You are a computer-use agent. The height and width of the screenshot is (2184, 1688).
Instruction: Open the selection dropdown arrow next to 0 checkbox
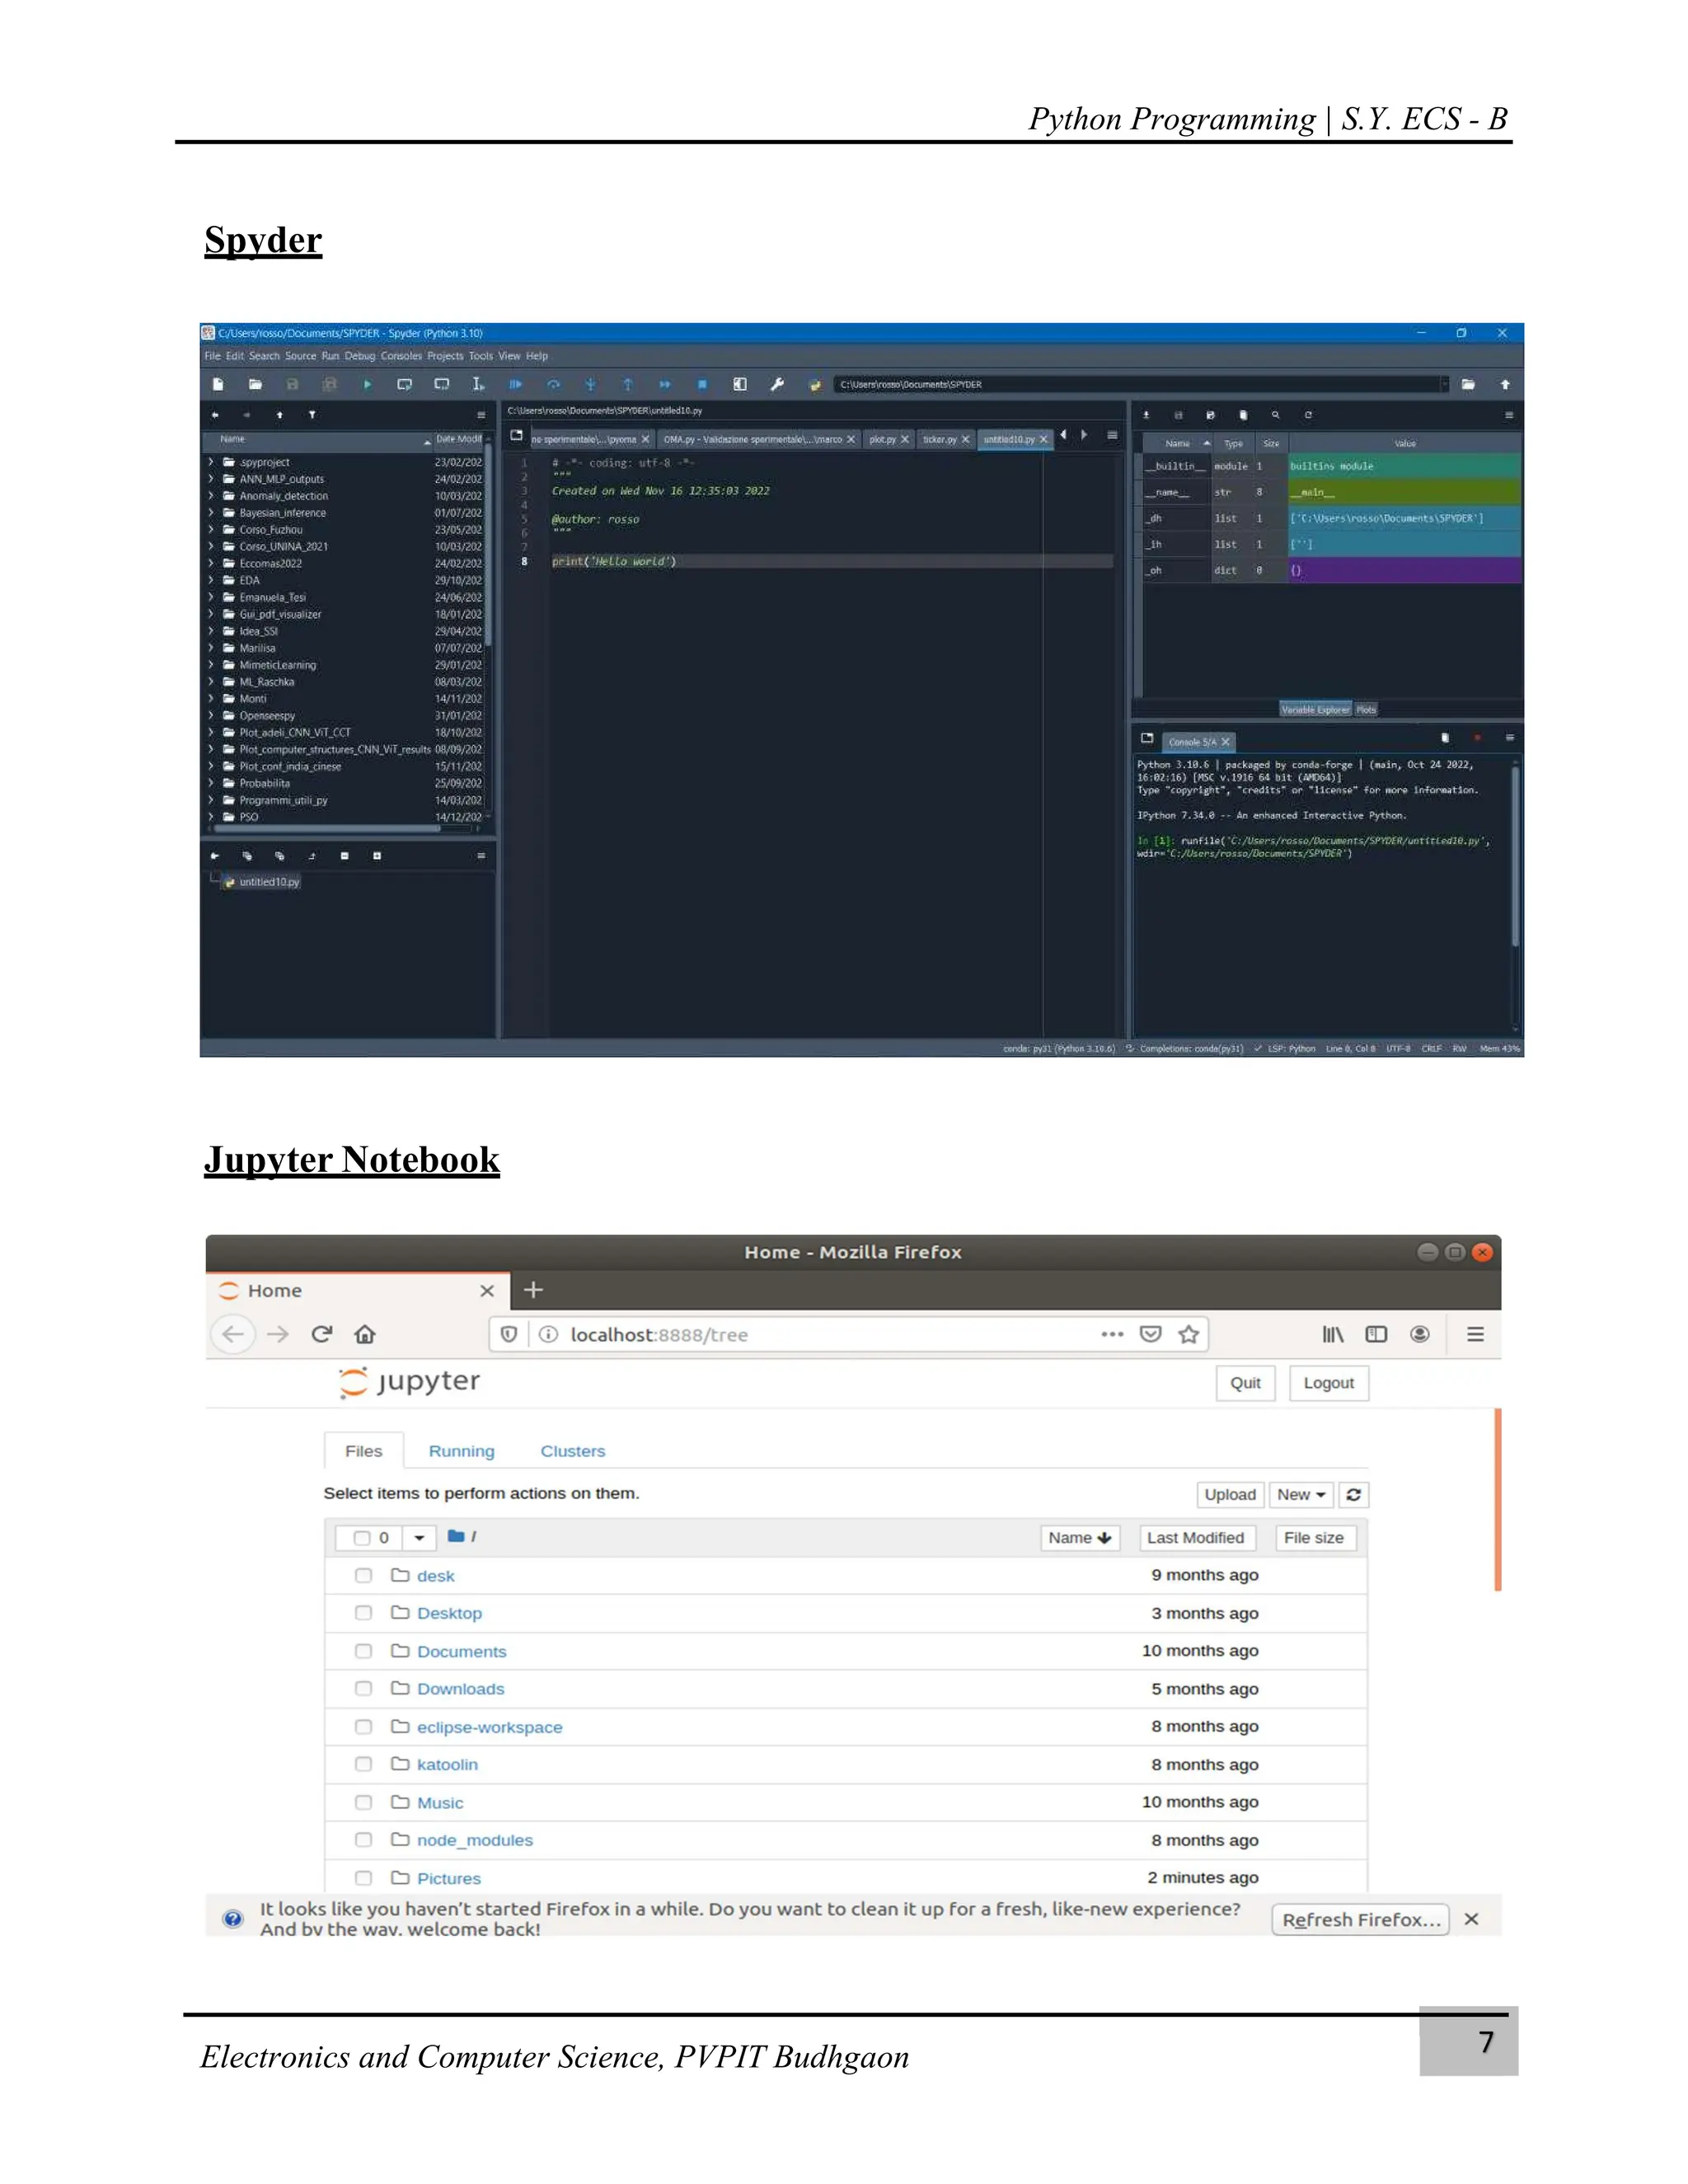pyautogui.click(x=419, y=1538)
